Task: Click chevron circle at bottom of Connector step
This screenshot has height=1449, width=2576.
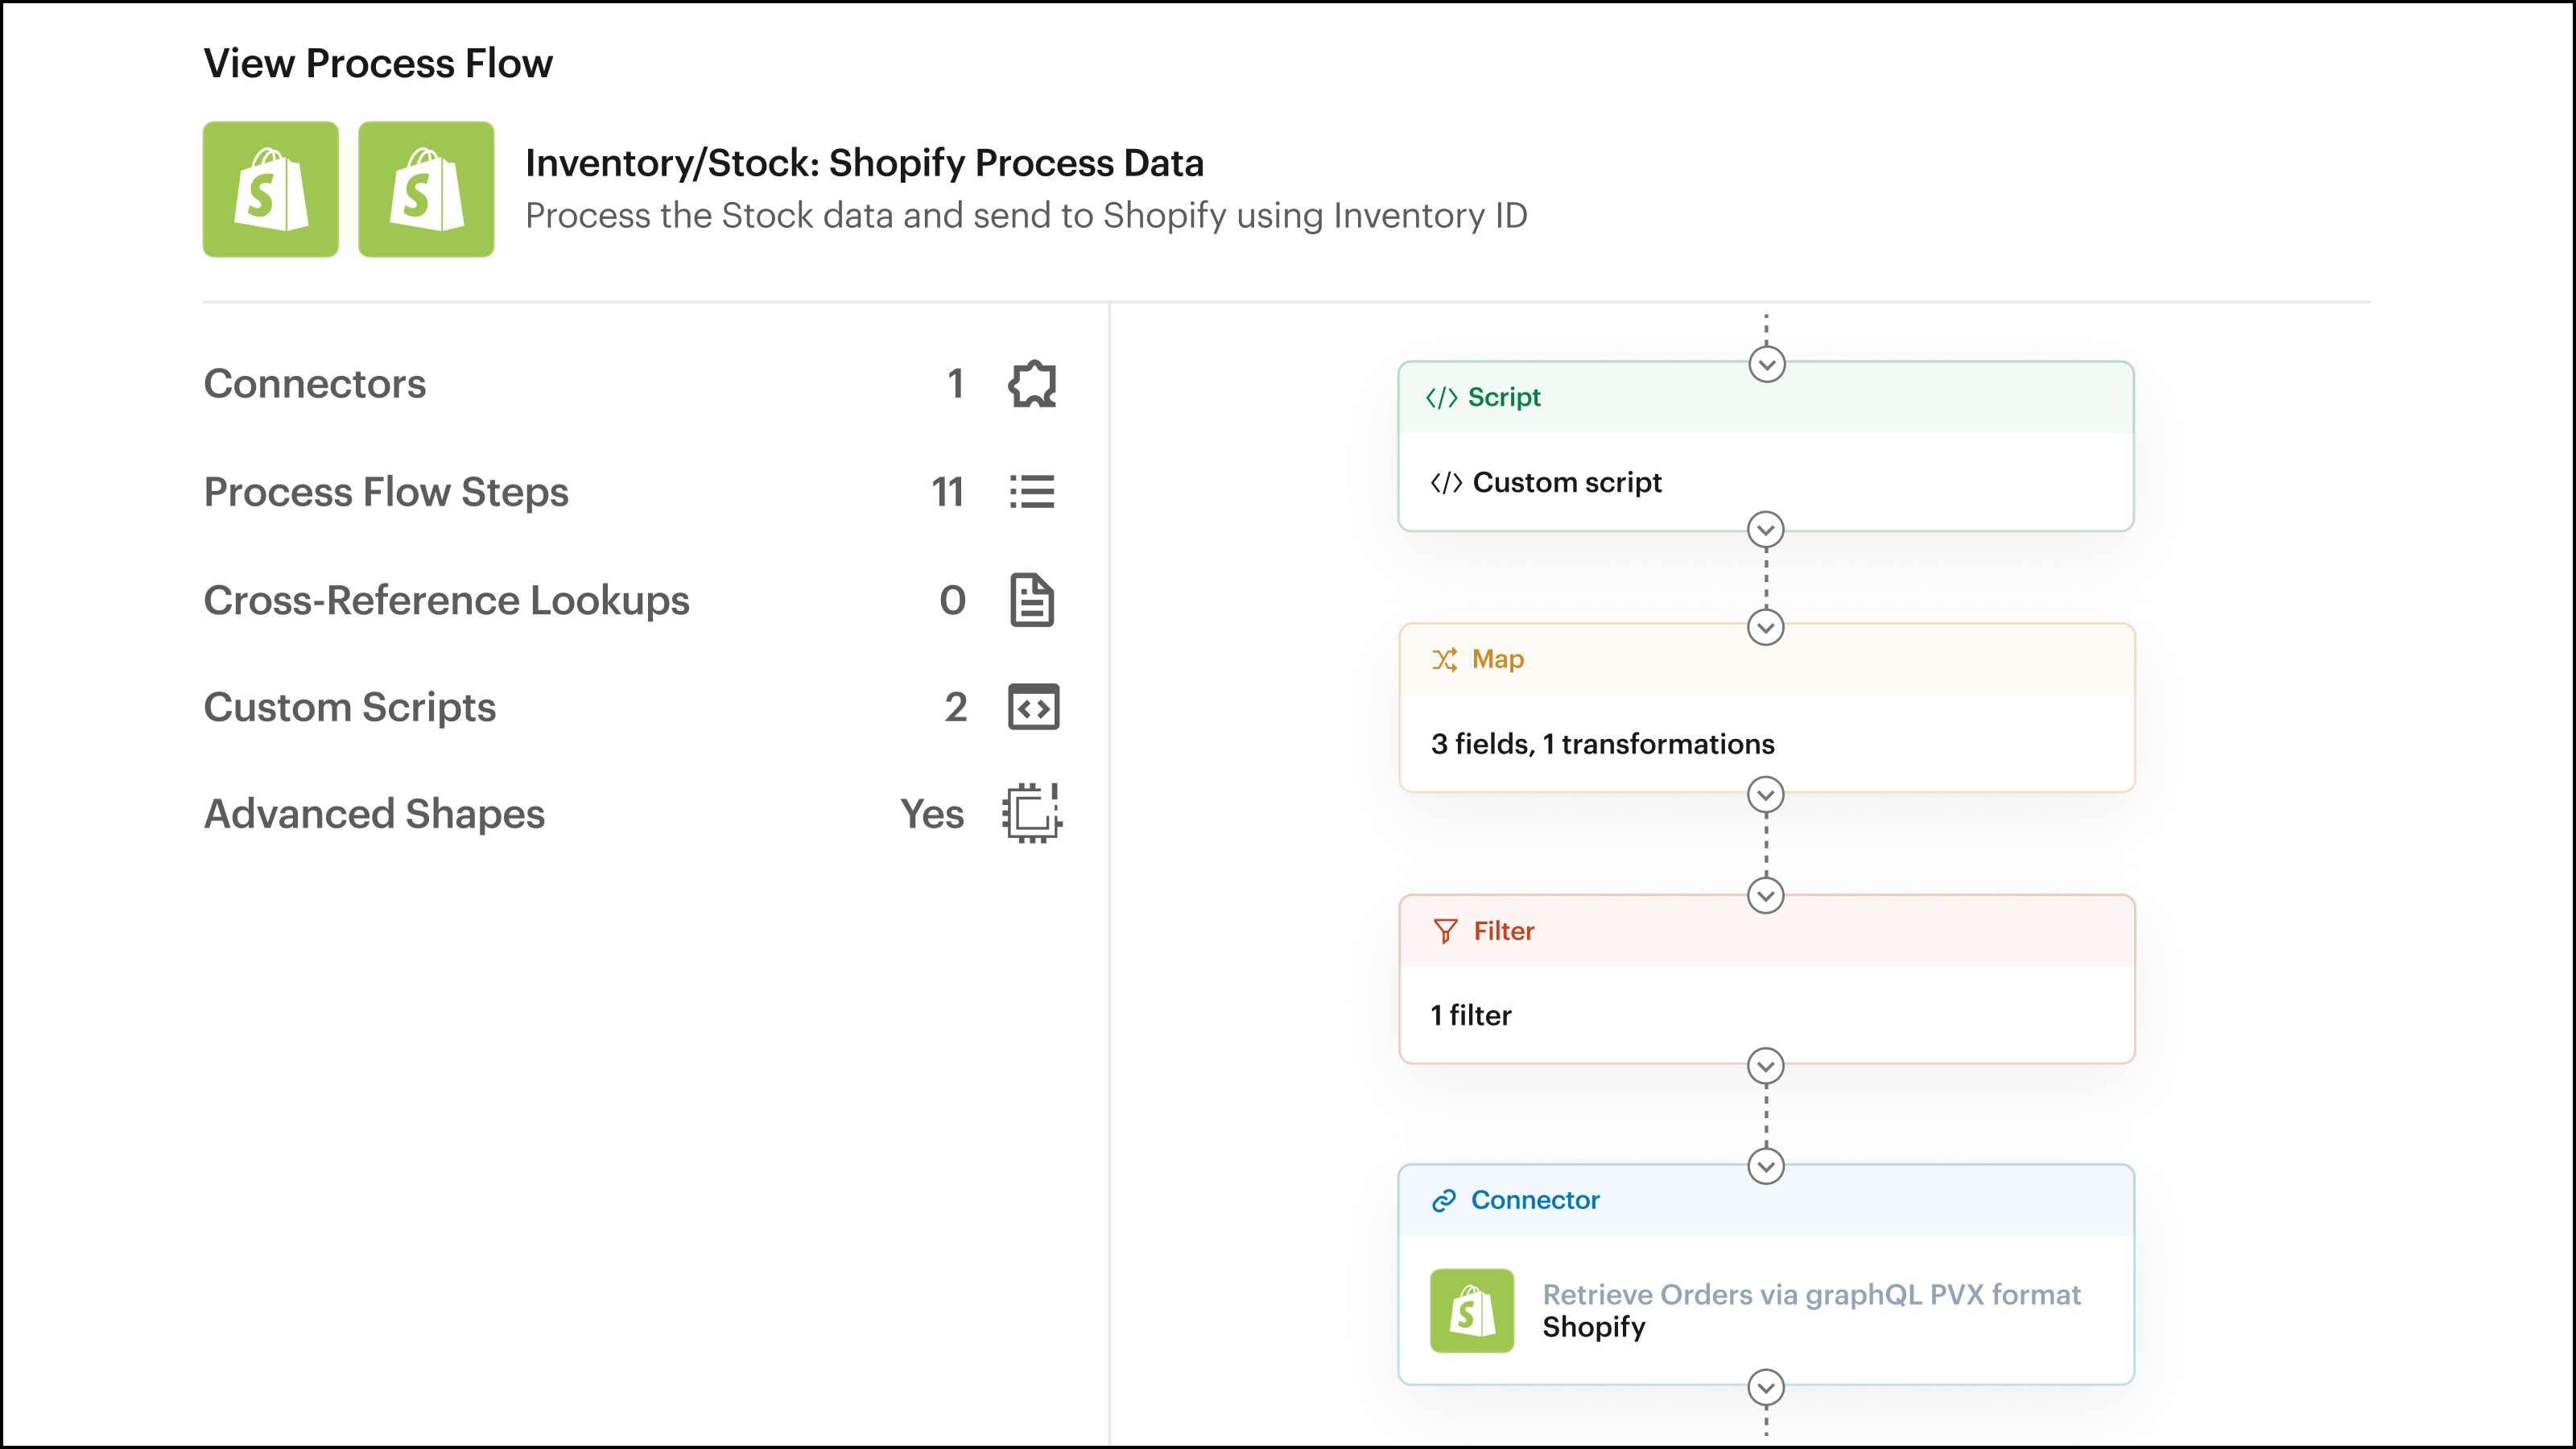Action: [x=1766, y=1387]
